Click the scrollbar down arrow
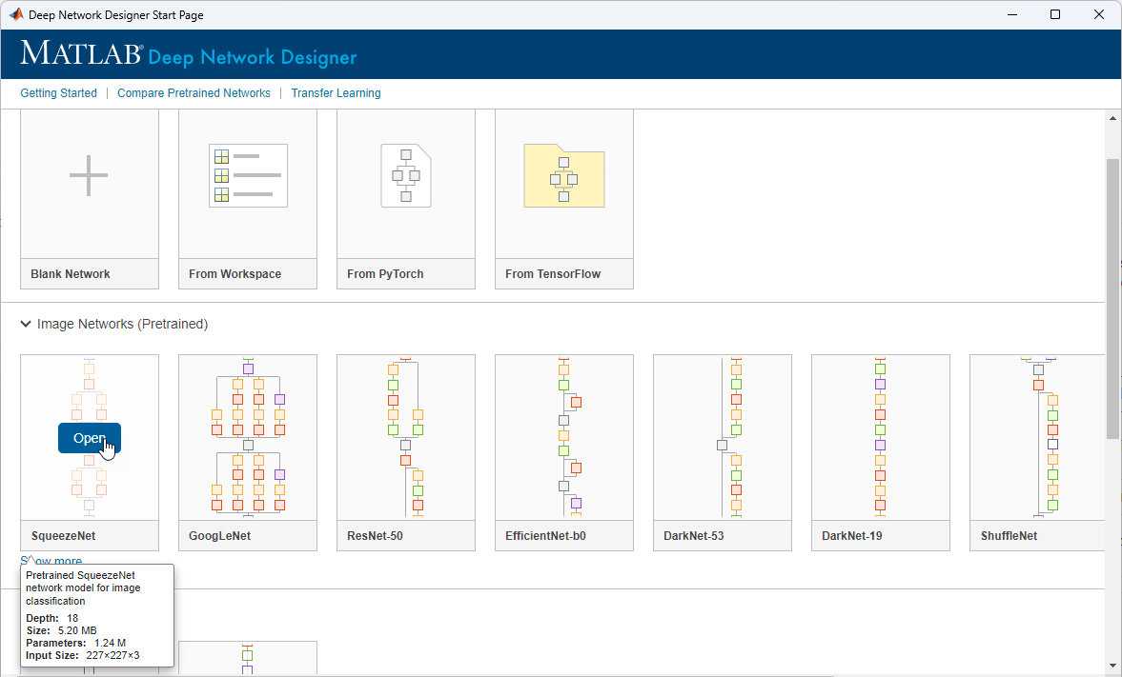This screenshot has height=677, width=1122. (1112, 666)
